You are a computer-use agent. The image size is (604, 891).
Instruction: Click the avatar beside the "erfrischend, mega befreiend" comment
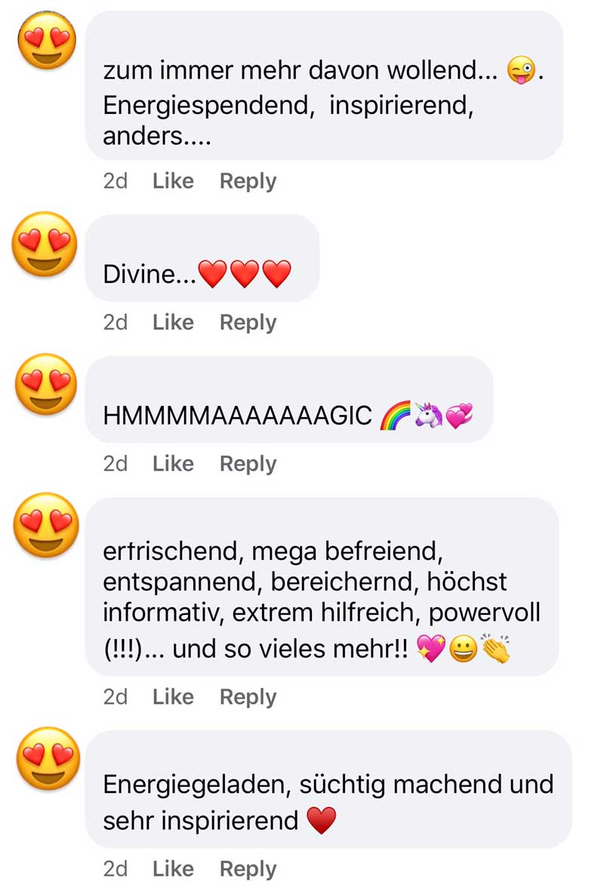coord(47,525)
